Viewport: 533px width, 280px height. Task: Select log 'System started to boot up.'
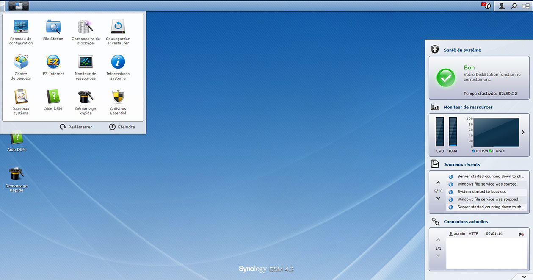(x=486, y=192)
